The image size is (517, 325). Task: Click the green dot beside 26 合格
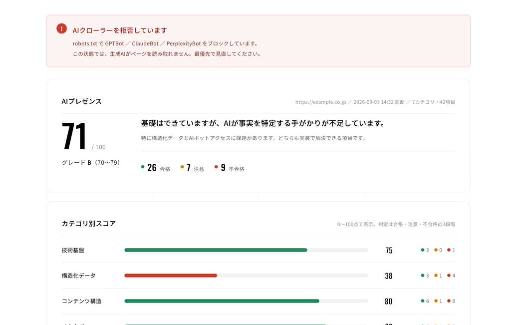click(143, 167)
